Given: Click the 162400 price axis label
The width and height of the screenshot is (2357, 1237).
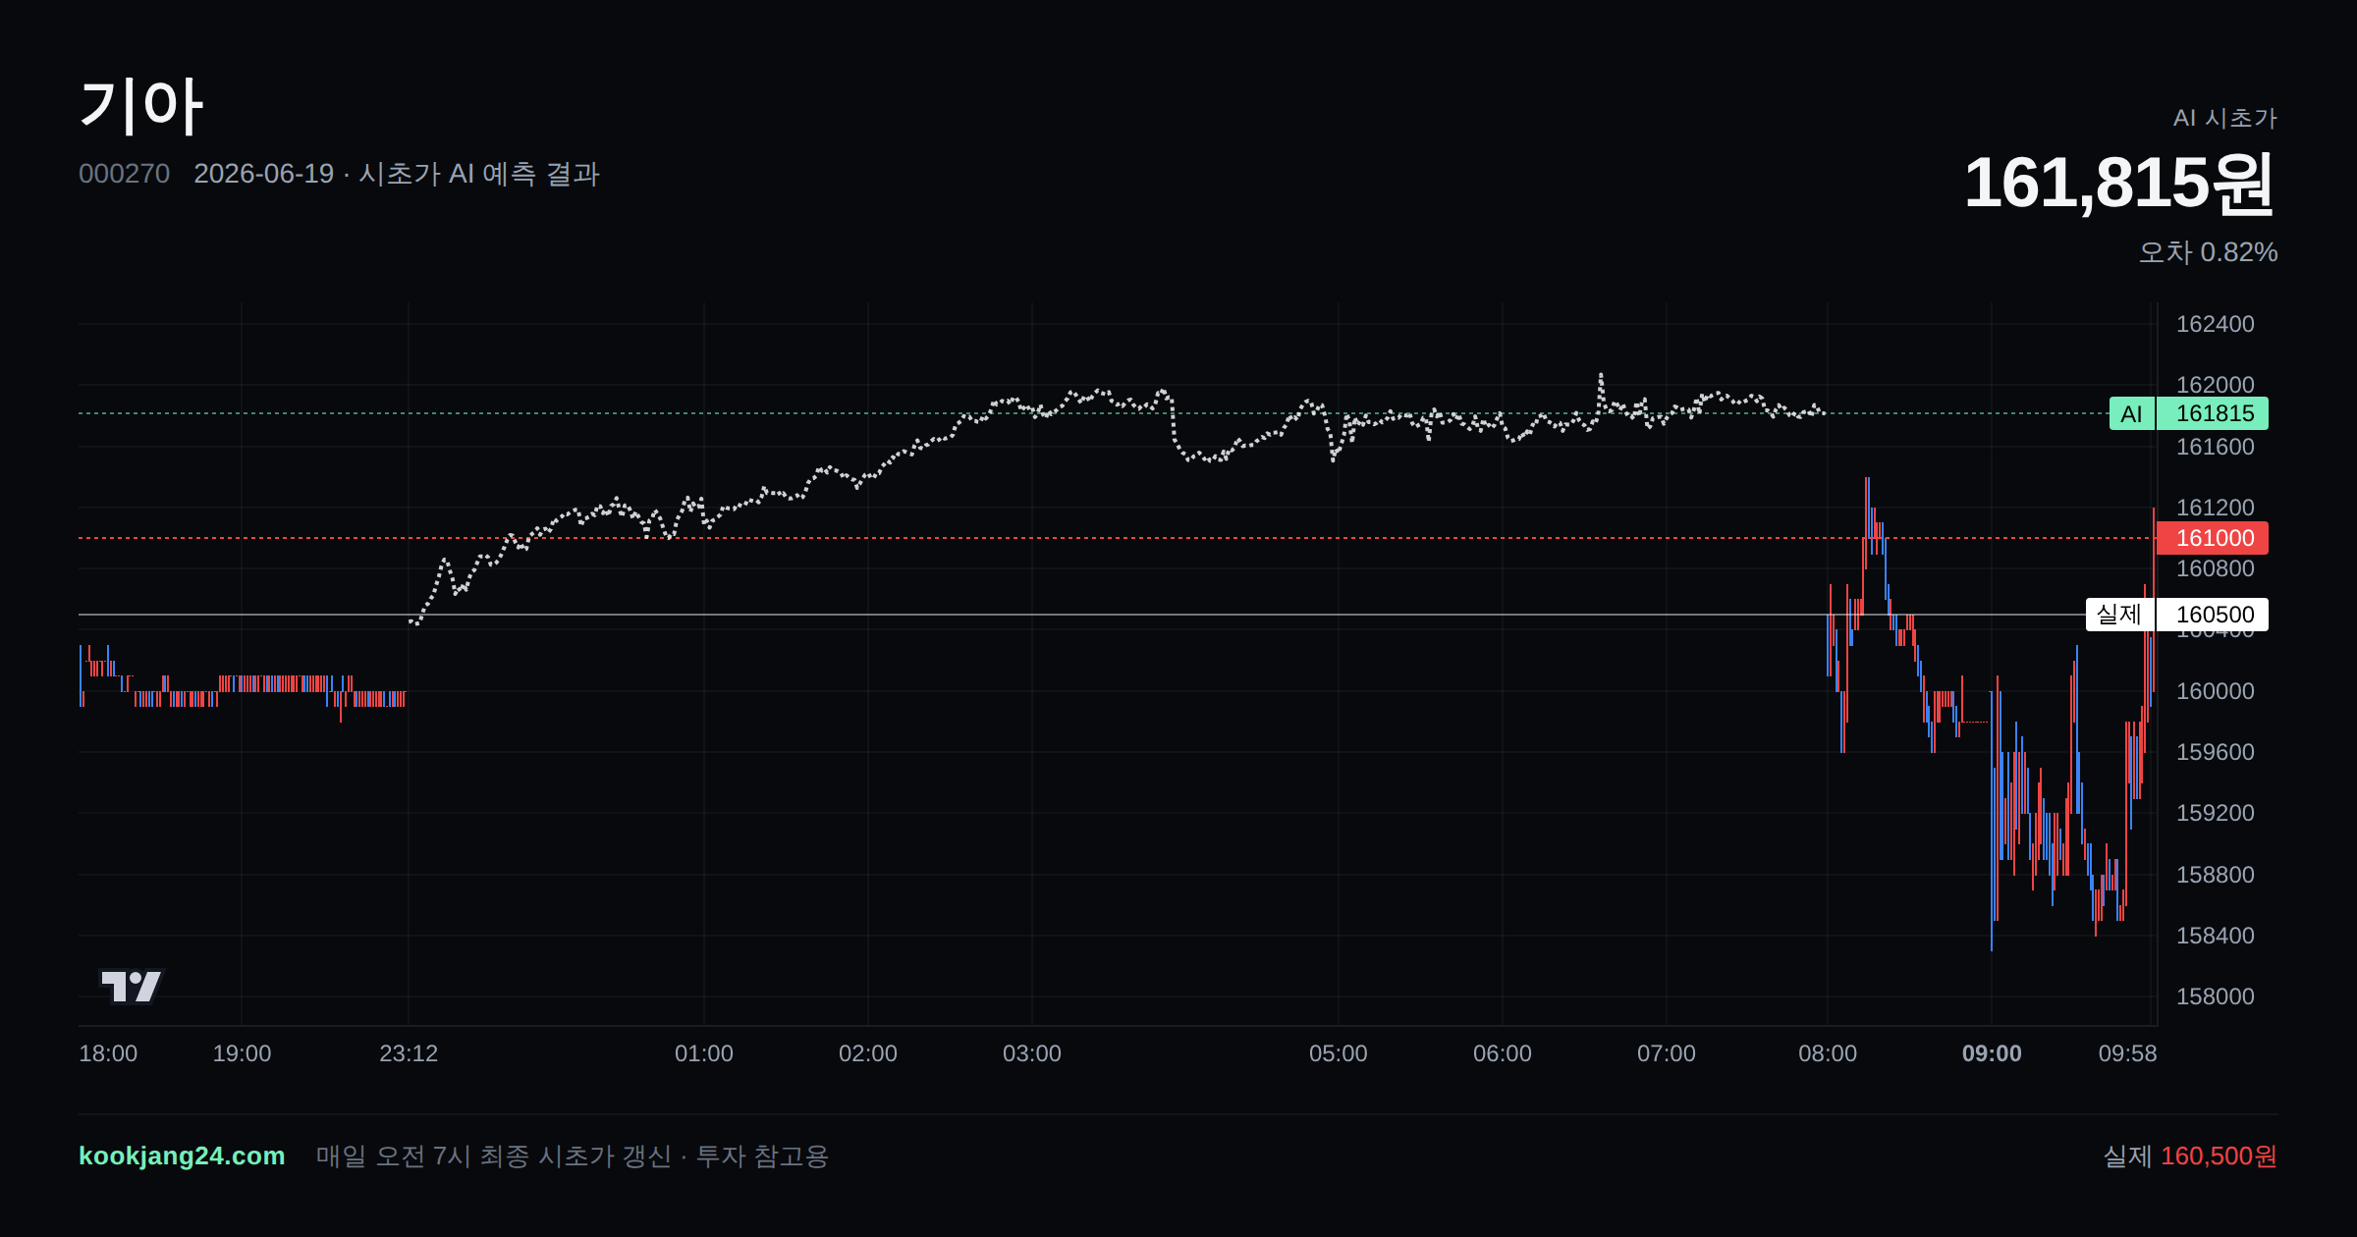Looking at the screenshot, I should click(2216, 324).
